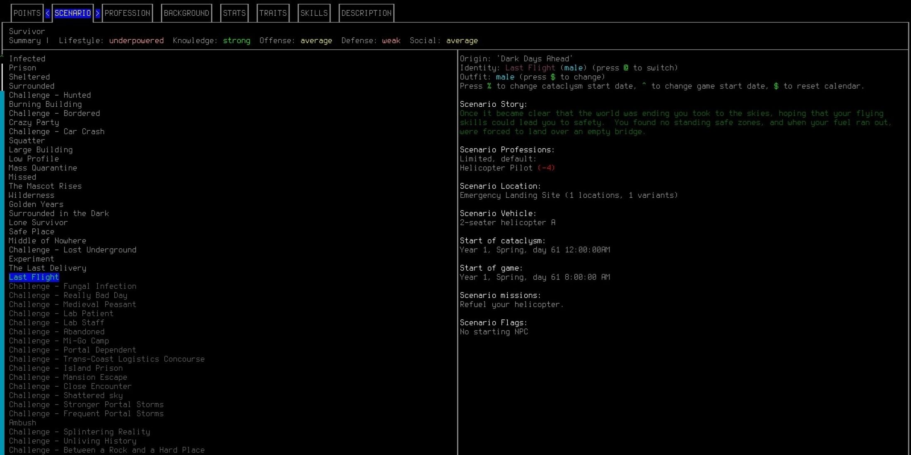Select Middle of Nowhere scenario

(48, 241)
